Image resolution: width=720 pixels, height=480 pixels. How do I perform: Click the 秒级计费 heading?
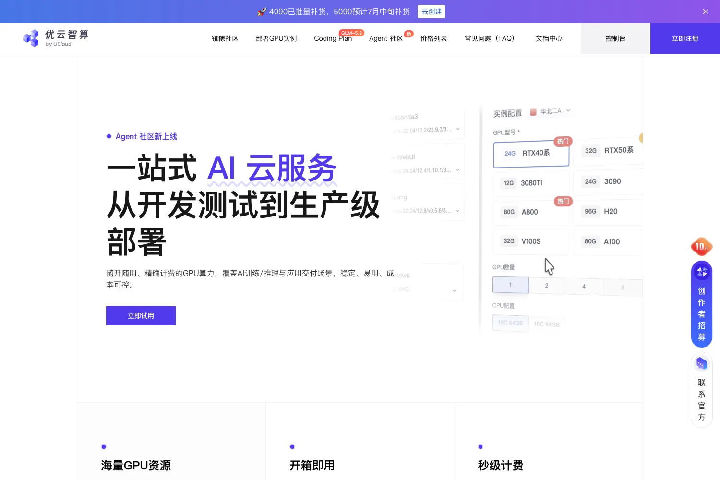(501, 466)
